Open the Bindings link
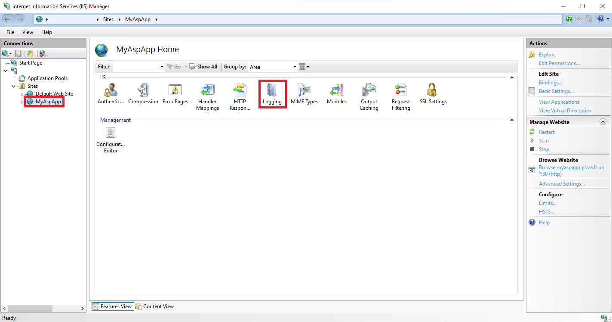This screenshot has width=612, height=322. (550, 83)
